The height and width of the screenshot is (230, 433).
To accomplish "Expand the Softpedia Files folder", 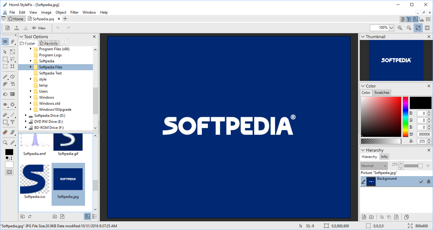I will [31, 67].
